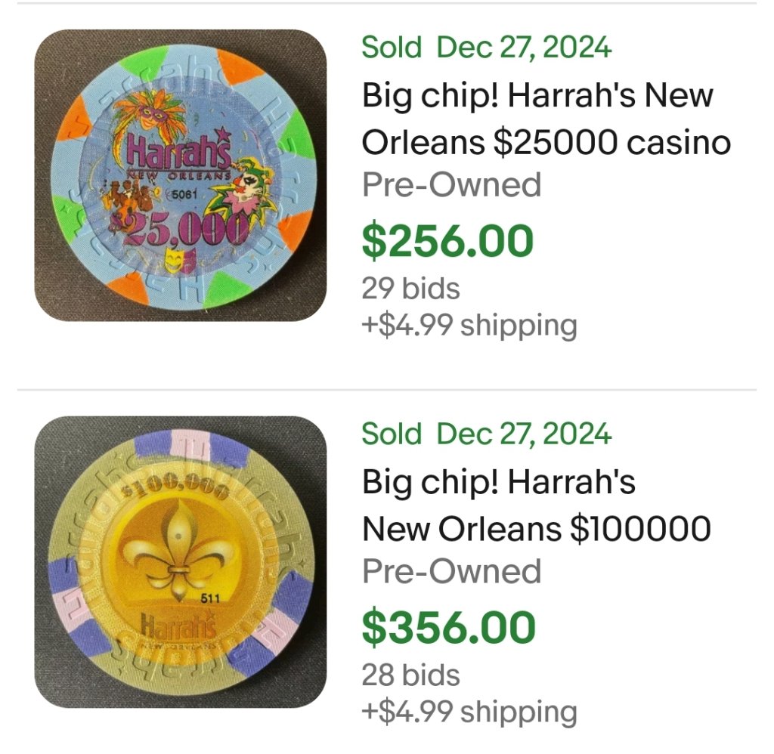Image resolution: width=774 pixels, height=754 pixels.
Task: Click Pre-Owned condition above the $356.00 price
Action: 451,572
